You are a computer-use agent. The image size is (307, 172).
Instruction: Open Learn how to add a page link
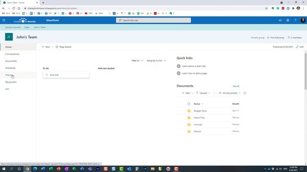[x=194, y=73]
